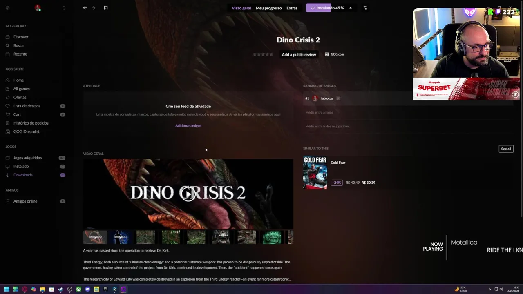Open Ofertas in the sidebar
523x294 pixels.
click(x=20, y=97)
